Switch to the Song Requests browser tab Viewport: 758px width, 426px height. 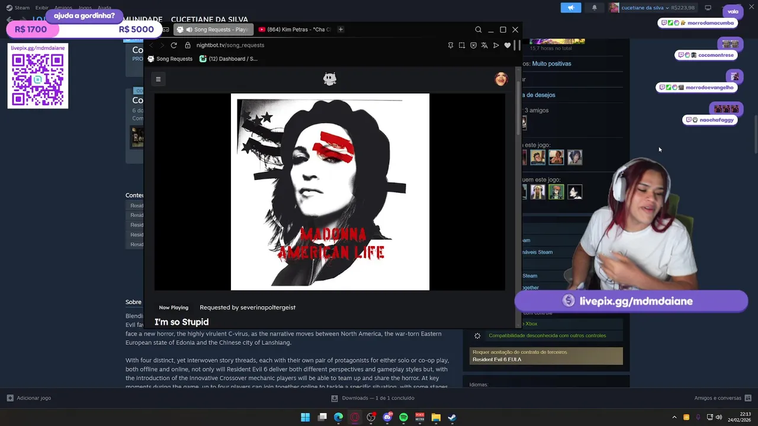click(x=213, y=30)
